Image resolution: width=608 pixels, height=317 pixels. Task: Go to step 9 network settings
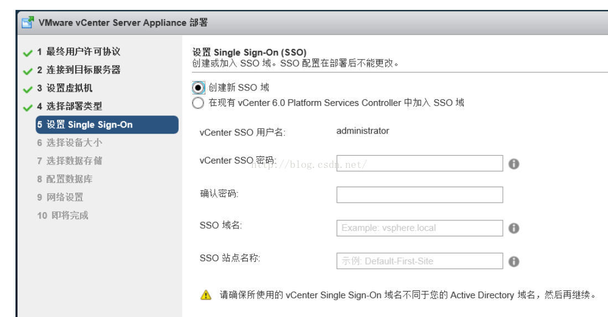[60, 197]
